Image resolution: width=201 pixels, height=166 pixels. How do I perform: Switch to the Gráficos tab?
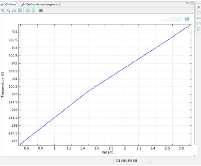click(x=9, y=4)
